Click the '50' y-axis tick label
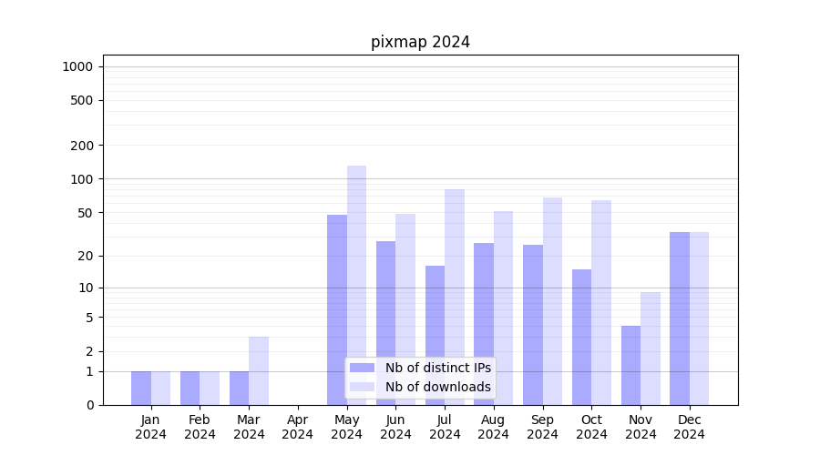Viewport: 820px width, 455px height. click(x=84, y=213)
